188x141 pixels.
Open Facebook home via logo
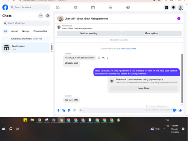click(x=5, y=8)
